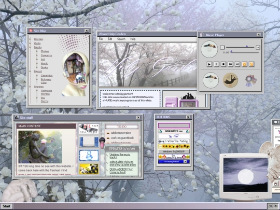Open the Polymer Clay link in Site Map
This screenshot has width=280, height=210.
point(46,81)
